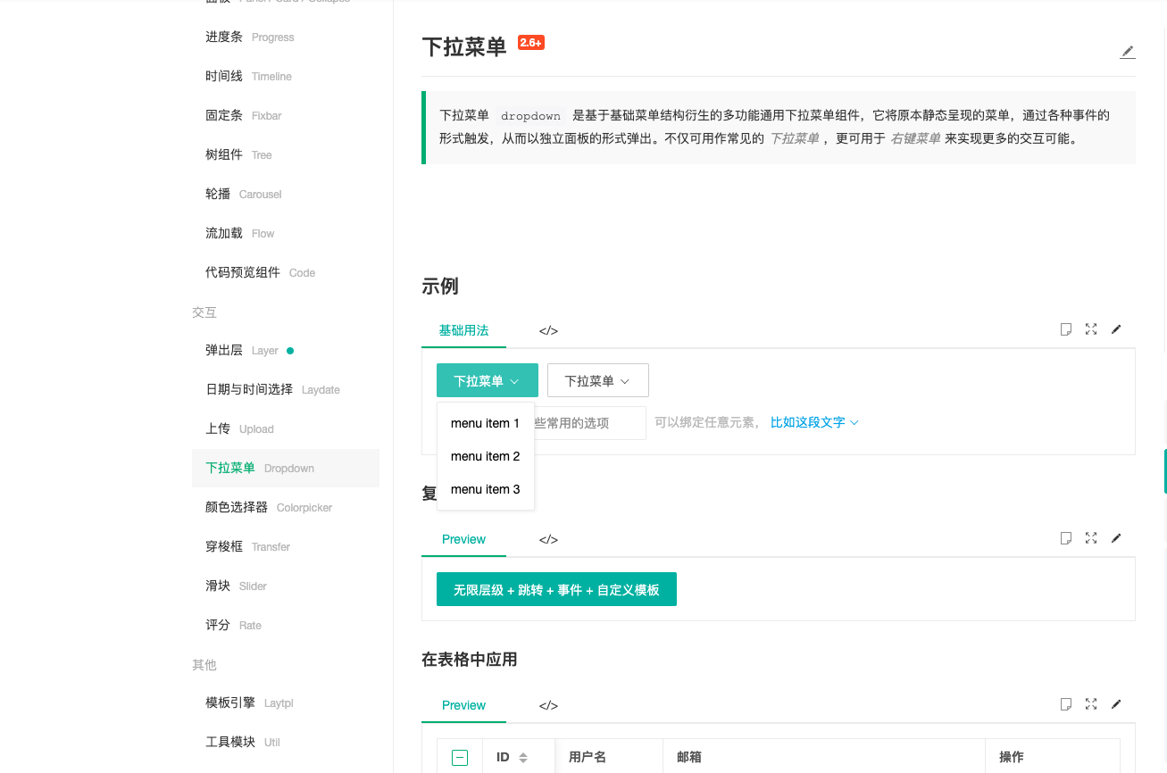This screenshot has height=773, width=1167.
Task: Open code tab in 复杂结构 section
Action: coord(548,539)
